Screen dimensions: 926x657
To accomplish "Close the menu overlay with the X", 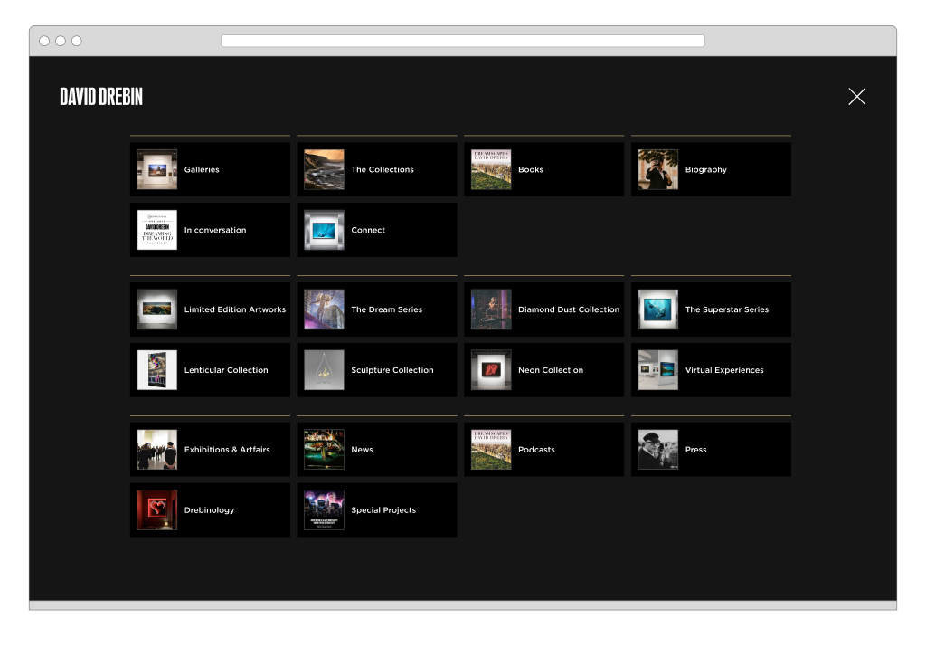I will [x=857, y=96].
